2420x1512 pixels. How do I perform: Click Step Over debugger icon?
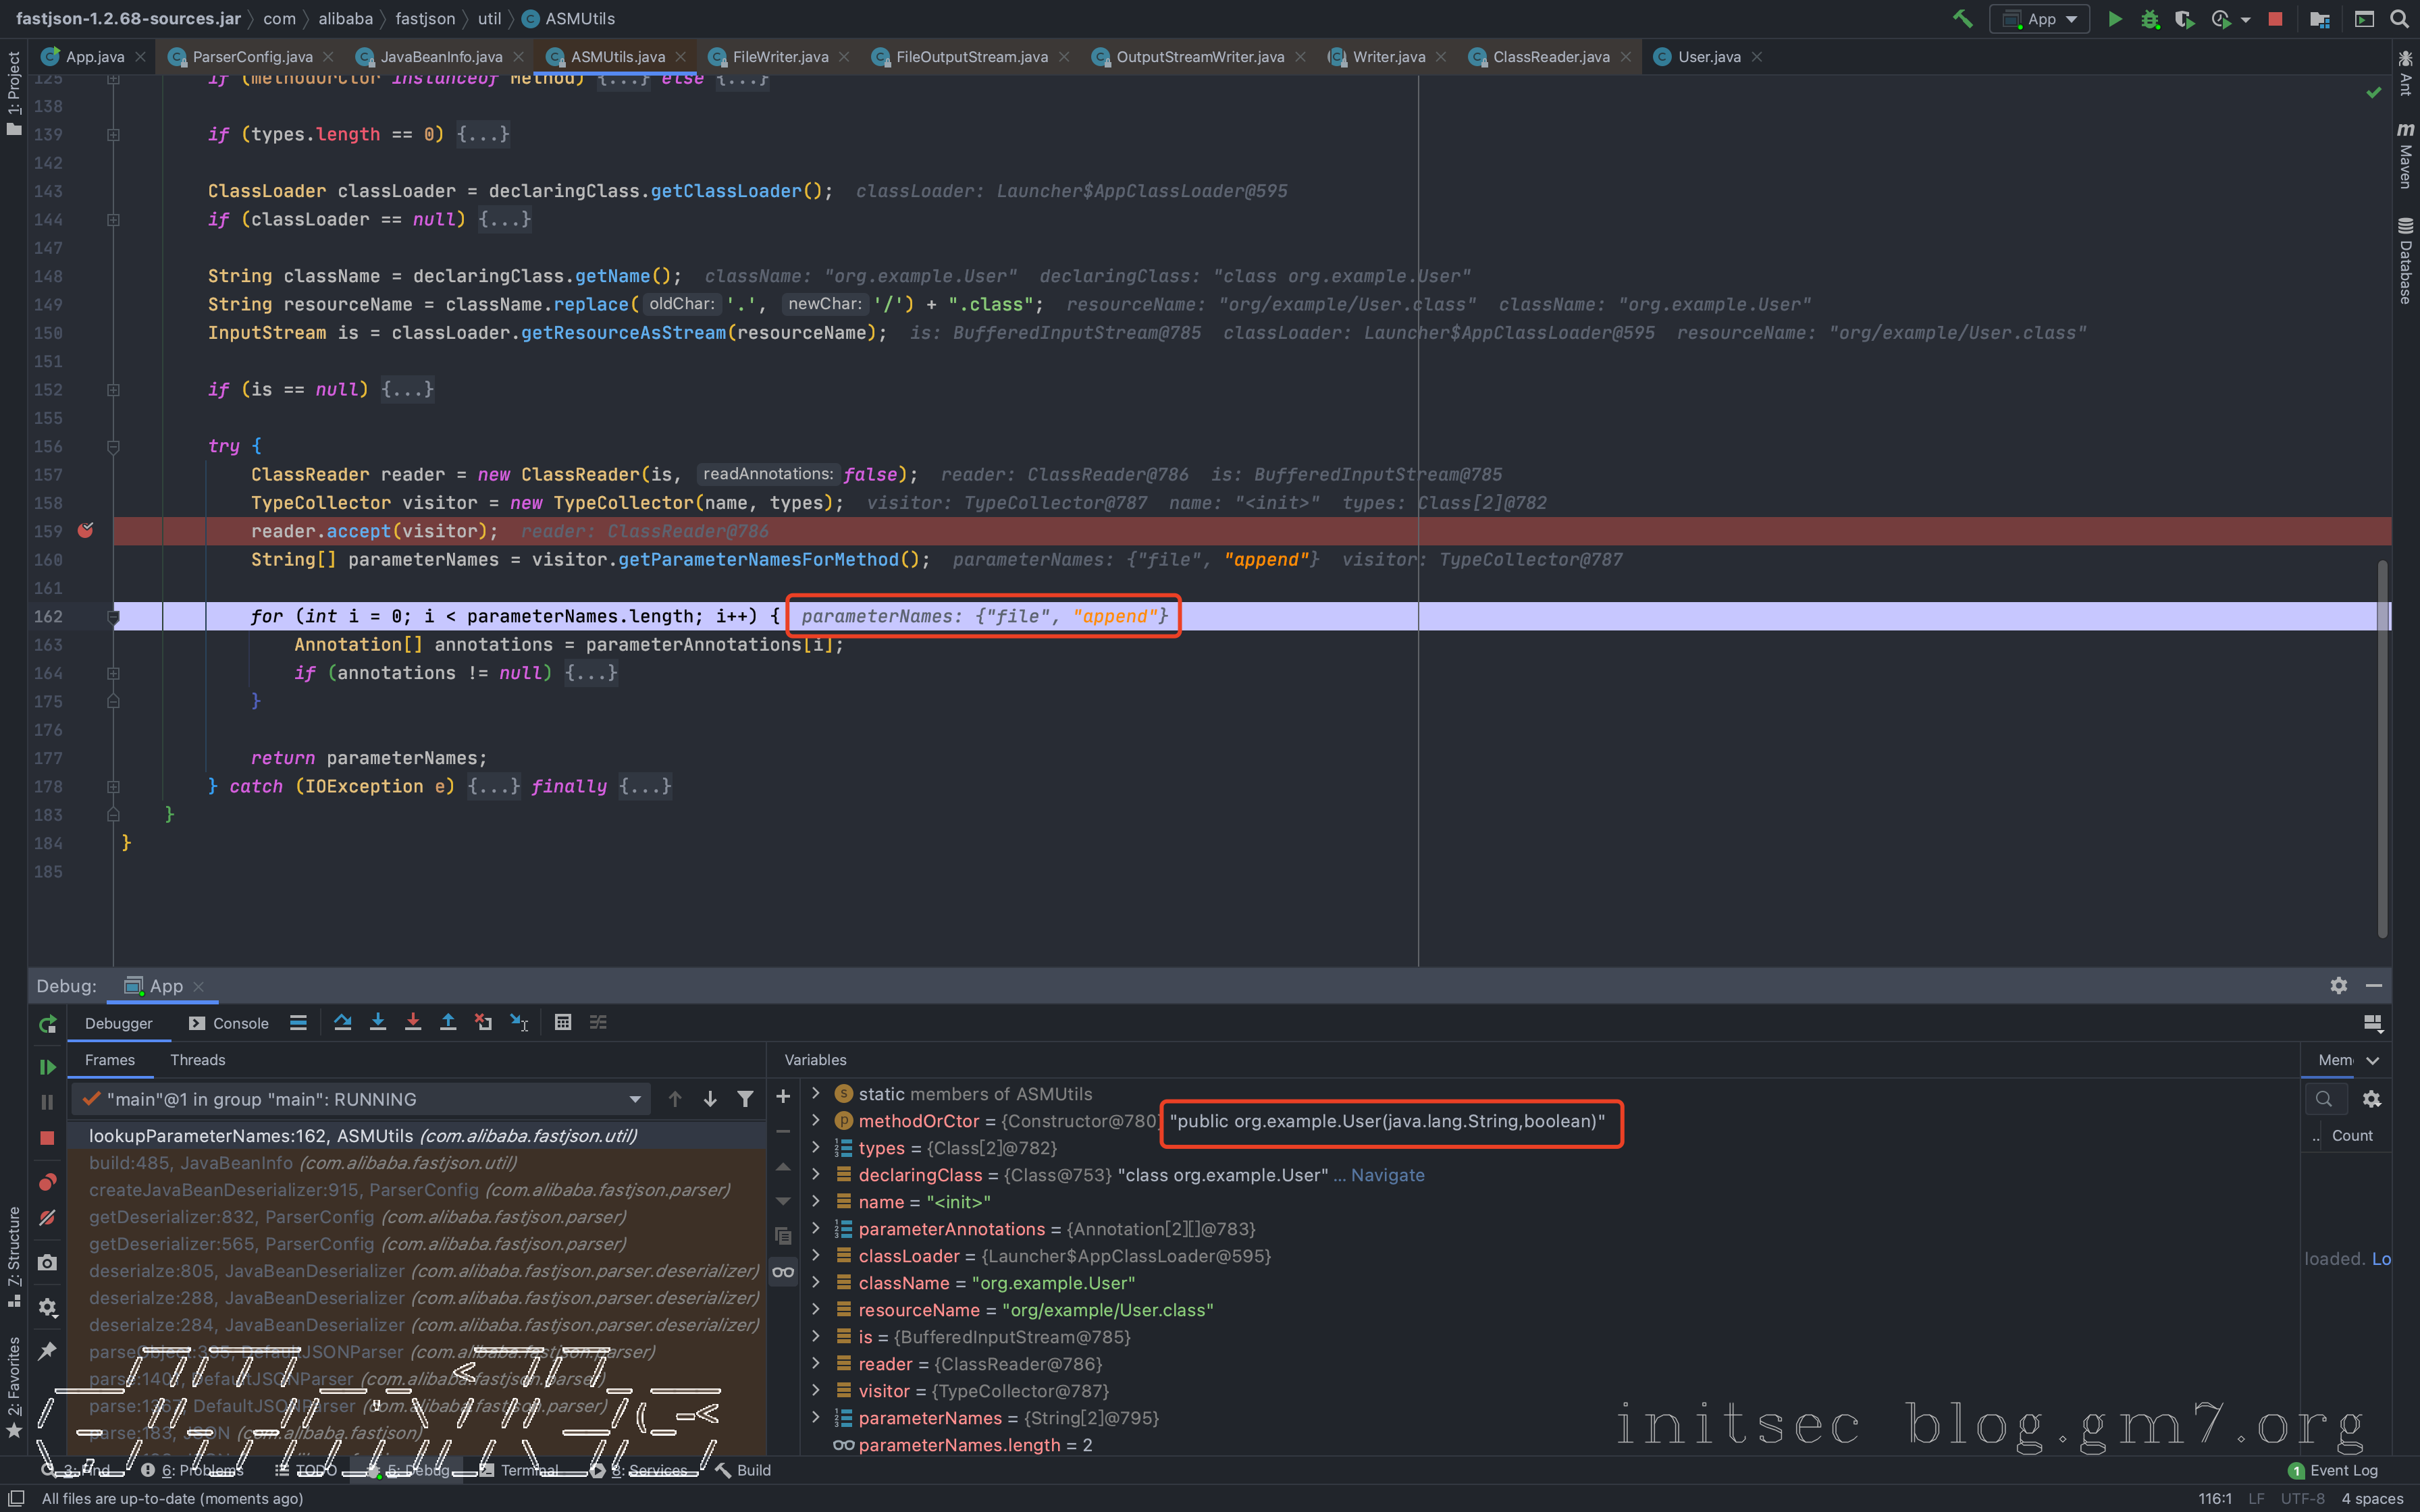pos(342,1022)
